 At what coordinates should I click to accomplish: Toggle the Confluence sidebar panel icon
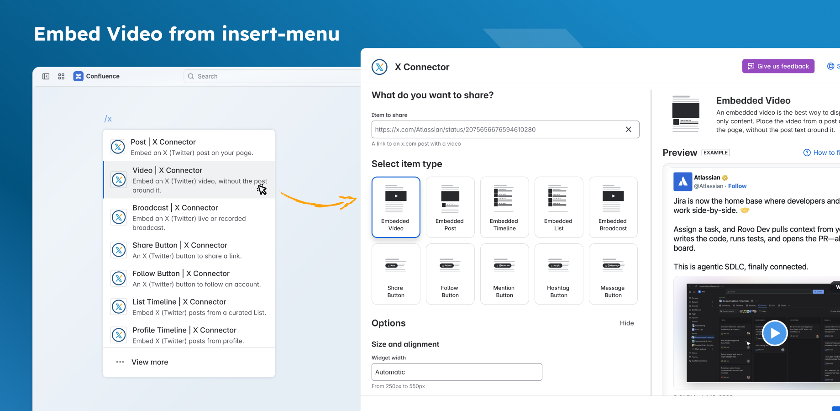click(x=46, y=76)
